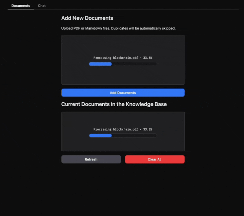Click processing status text in knowledge base box
Screen dimensions: 244x216
coord(123,129)
